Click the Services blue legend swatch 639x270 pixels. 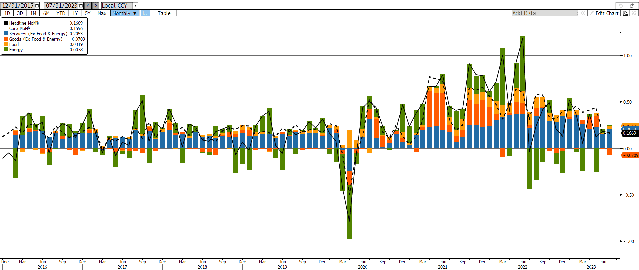[6, 34]
